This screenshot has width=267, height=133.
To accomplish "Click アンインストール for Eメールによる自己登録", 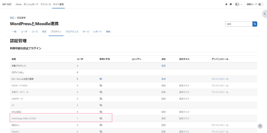I will [220, 79].
